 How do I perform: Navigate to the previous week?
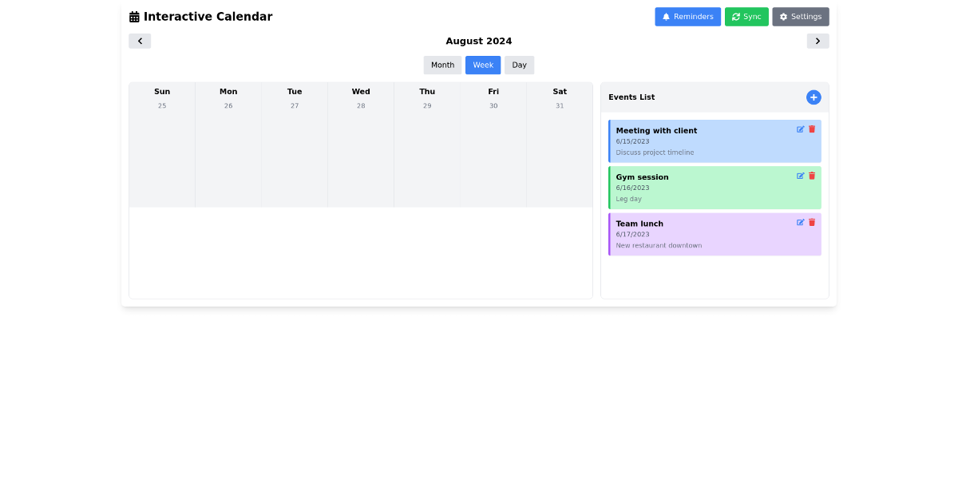point(140,40)
